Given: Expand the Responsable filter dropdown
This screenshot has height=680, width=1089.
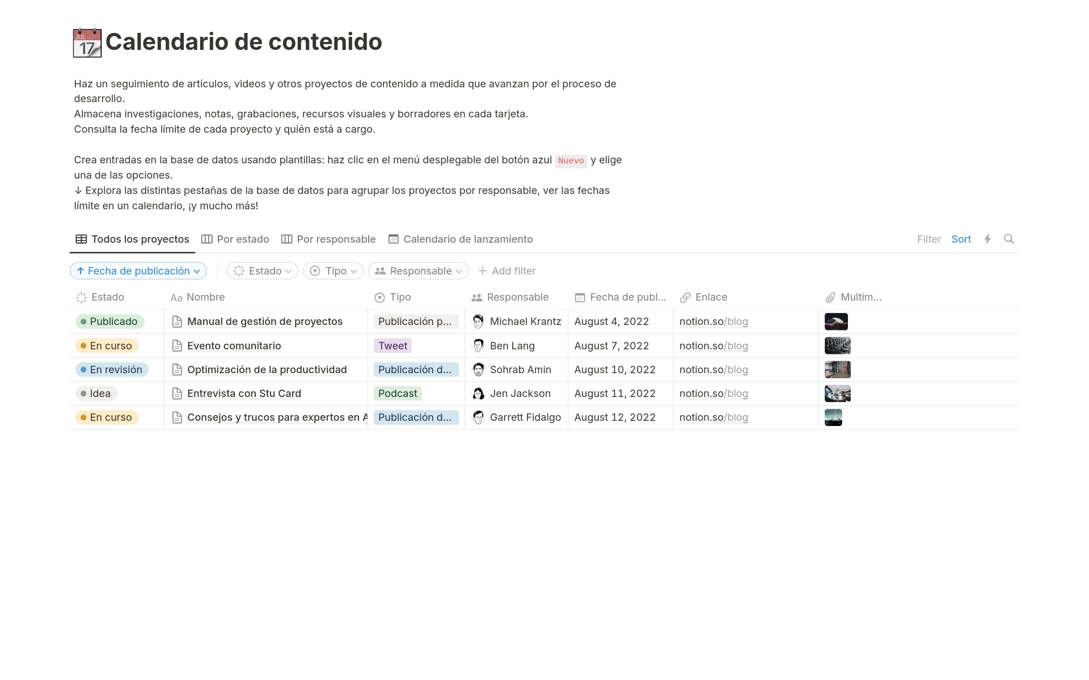Looking at the screenshot, I should pyautogui.click(x=419, y=271).
